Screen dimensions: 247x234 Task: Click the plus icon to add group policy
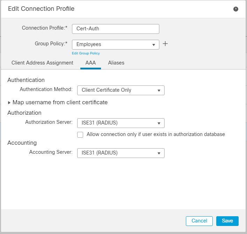tap(166, 44)
